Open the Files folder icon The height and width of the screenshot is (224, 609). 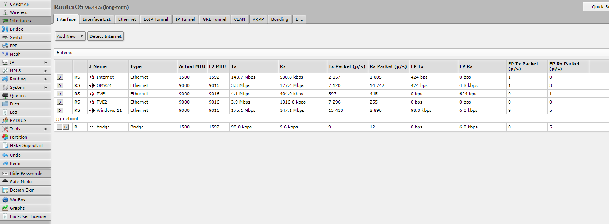[5, 104]
